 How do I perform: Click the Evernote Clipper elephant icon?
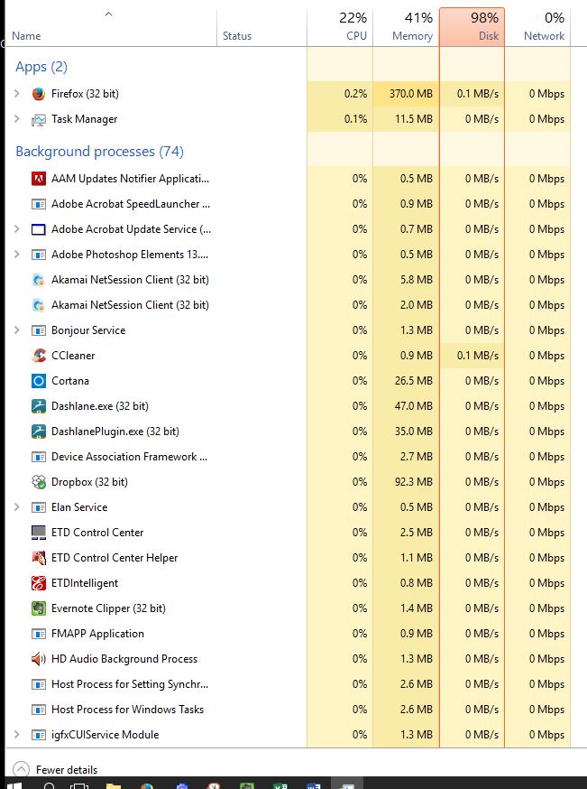[x=39, y=608]
